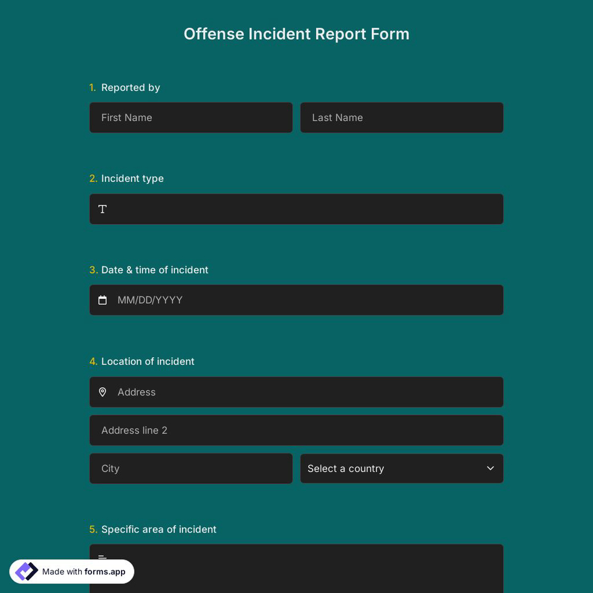The height and width of the screenshot is (593, 593).
Task: Click the "Address line 2" field
Action: click(296, 430)
